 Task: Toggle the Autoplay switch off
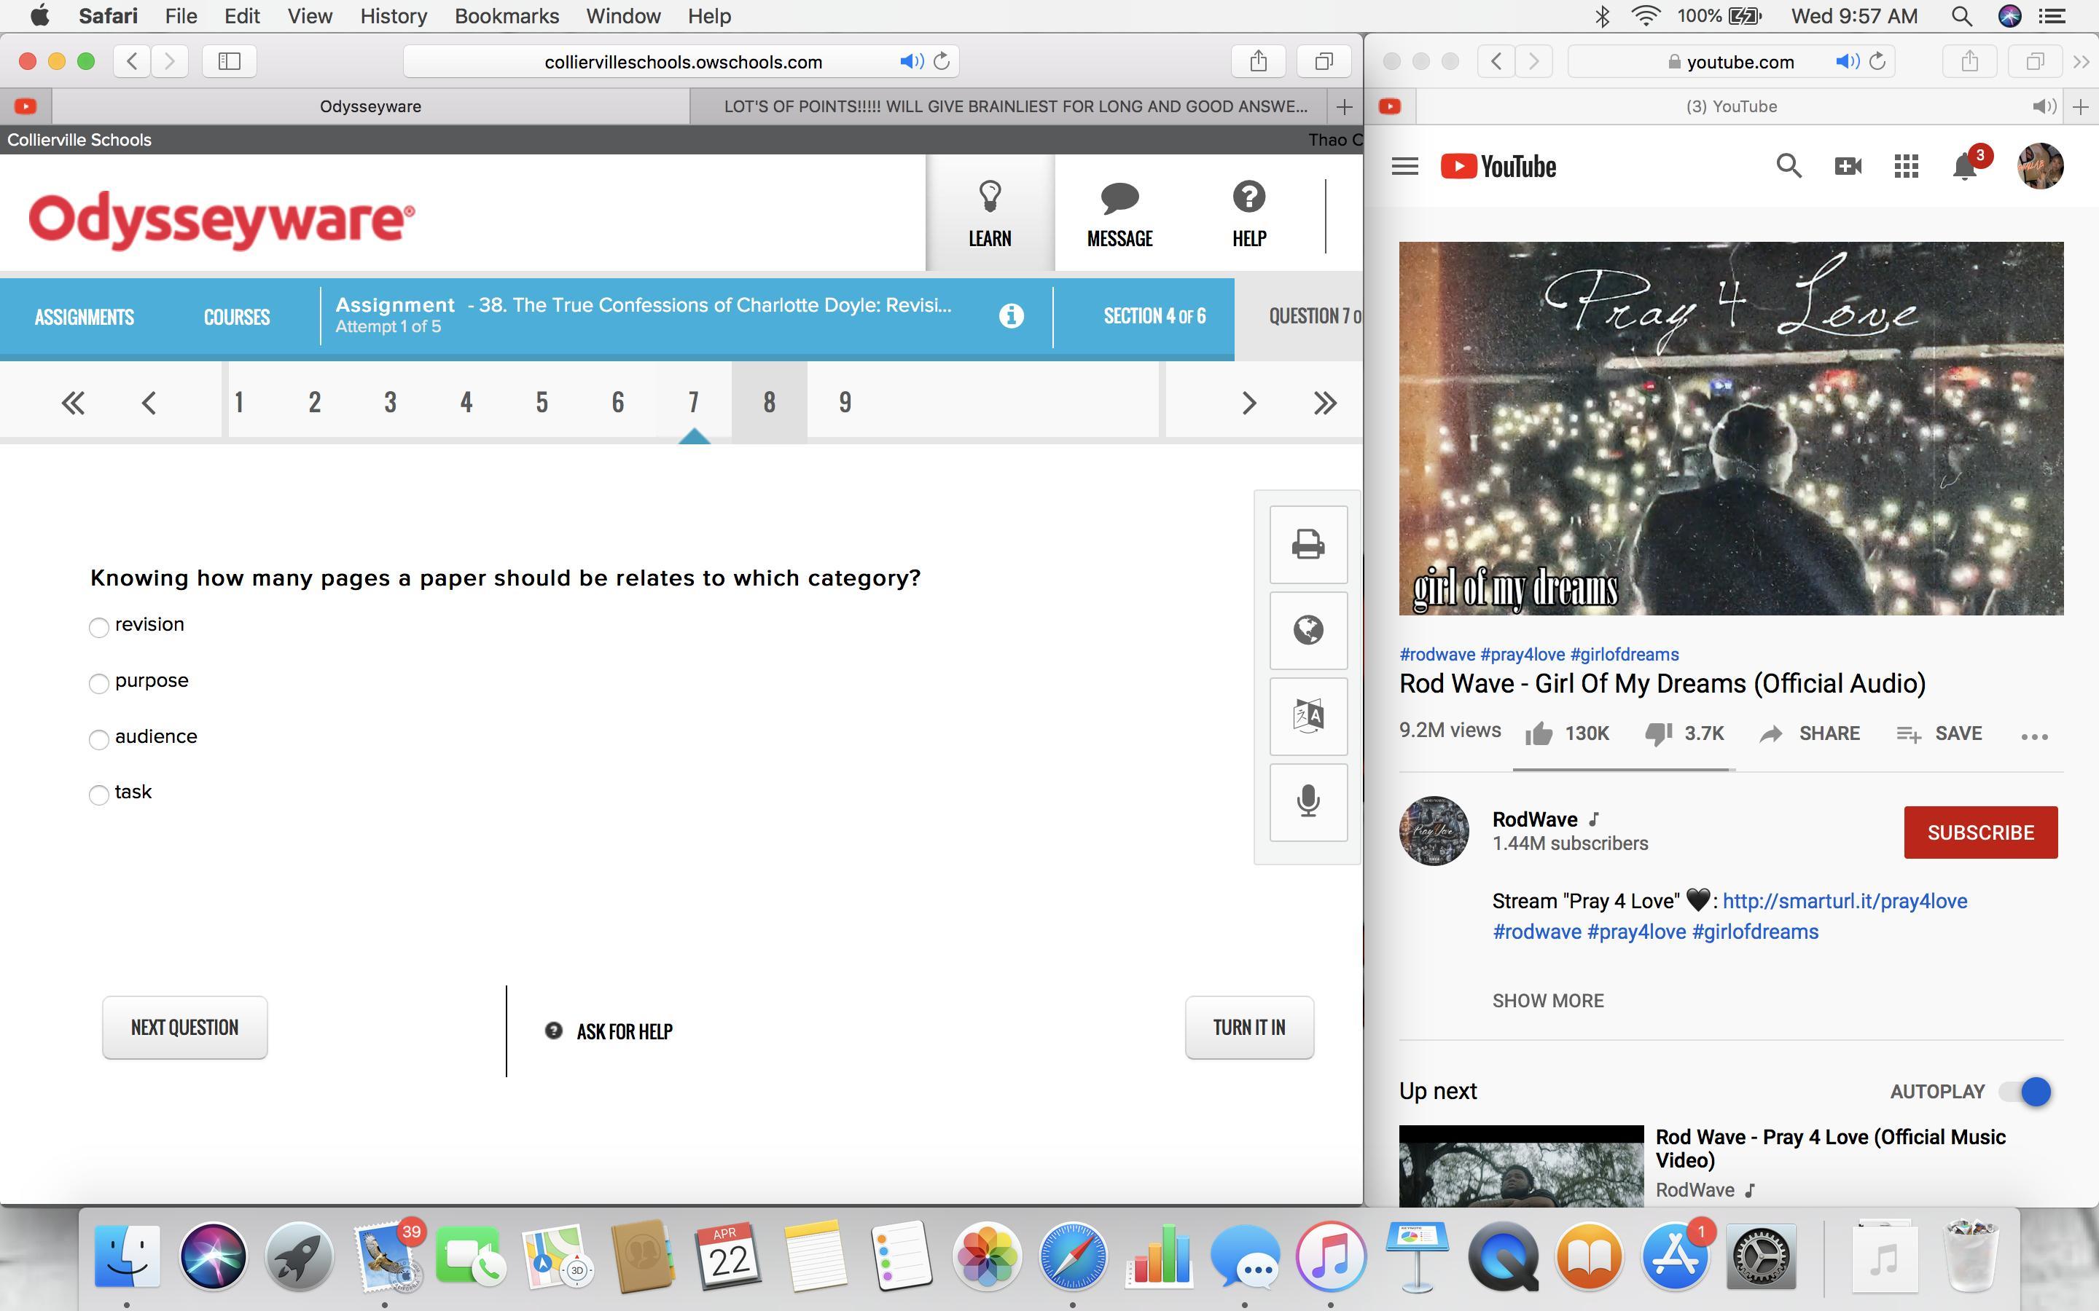point(2026,1092)
